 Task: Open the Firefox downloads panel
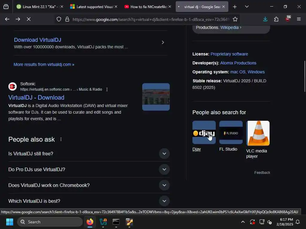click(x=265, y=19)
